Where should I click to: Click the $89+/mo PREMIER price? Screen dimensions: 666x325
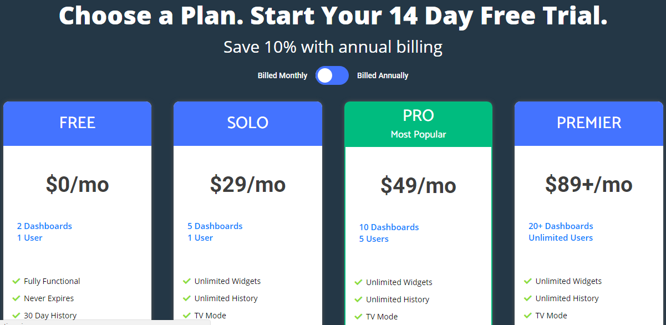click(x=588, y=184)
